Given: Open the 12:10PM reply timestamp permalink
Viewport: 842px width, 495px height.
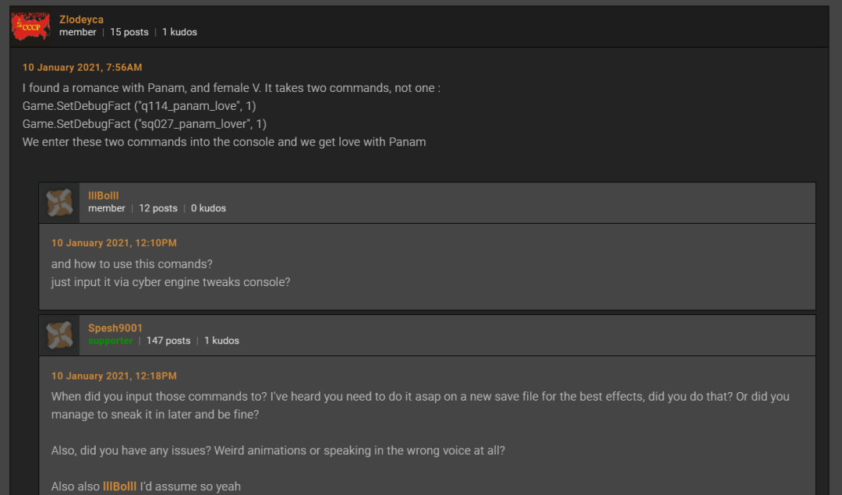Looking at the screenshot, I should (114, 243).
